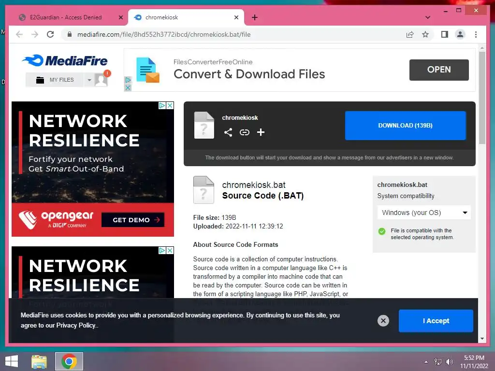Click the GET DEMO button in Opengear ad
495x371 pixels.
pos(133,220)
